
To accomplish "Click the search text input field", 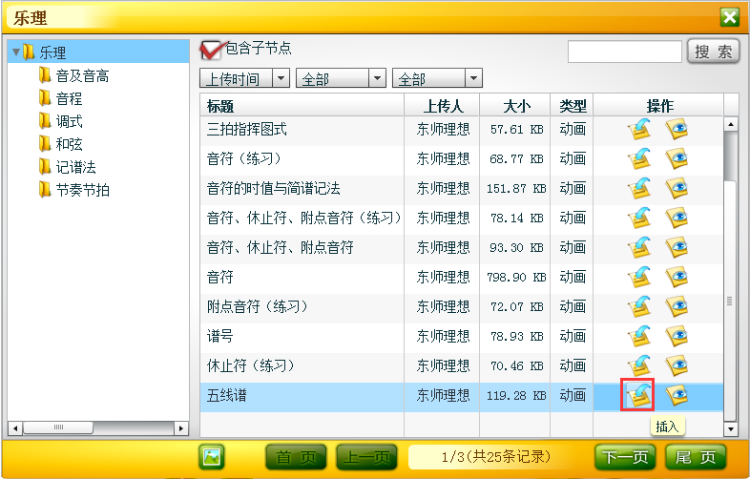I will 624,52.
